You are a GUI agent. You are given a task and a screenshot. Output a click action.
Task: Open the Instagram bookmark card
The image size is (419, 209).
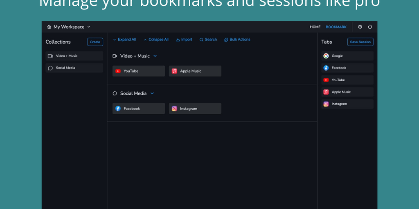coord(195,109)
